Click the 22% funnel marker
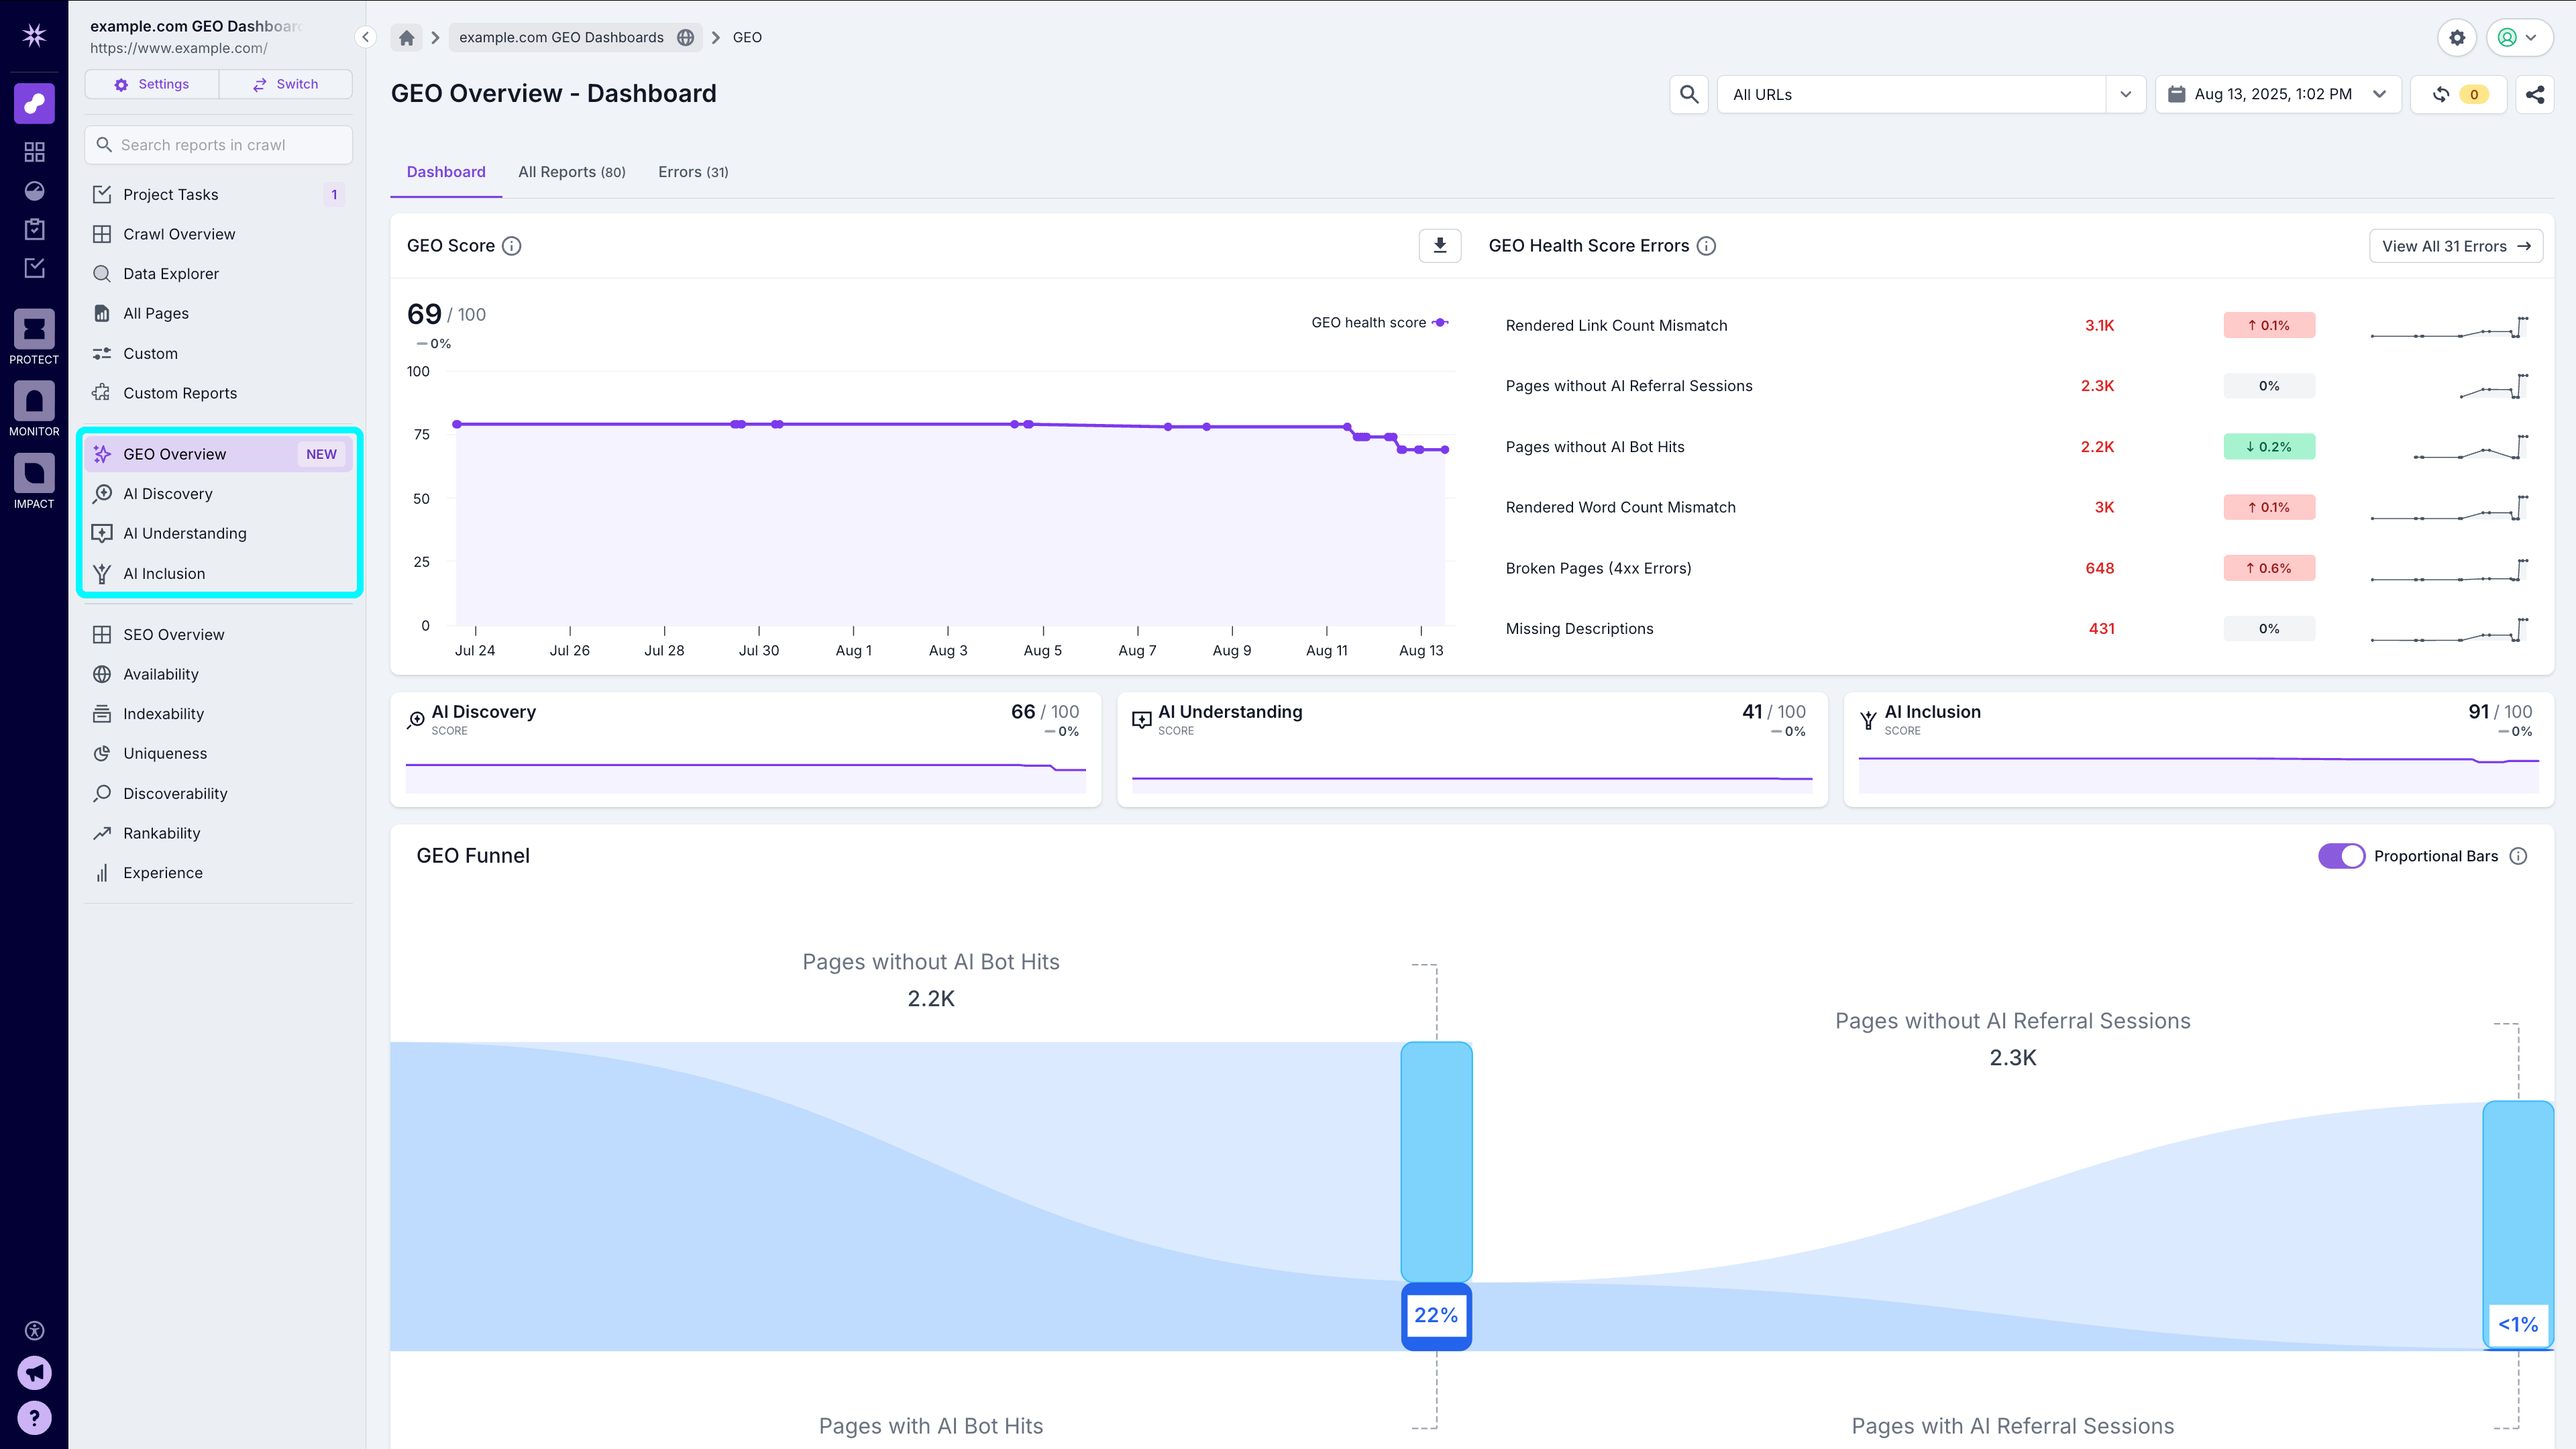 tap(1436, 1316)
